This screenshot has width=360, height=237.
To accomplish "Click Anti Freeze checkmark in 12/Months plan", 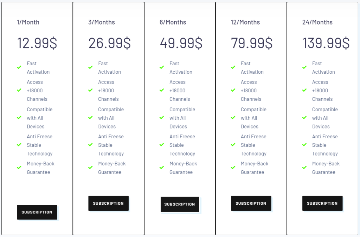I will click(x=233, y=145).
